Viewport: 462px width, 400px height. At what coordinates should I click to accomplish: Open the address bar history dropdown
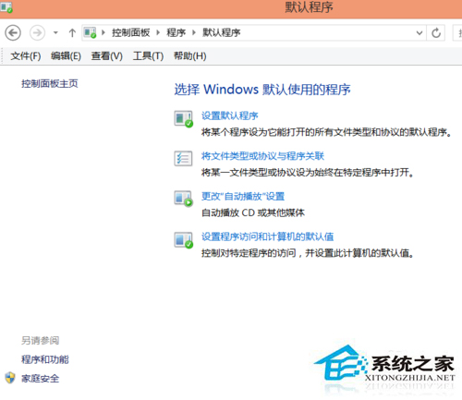[x=419, y=32]
